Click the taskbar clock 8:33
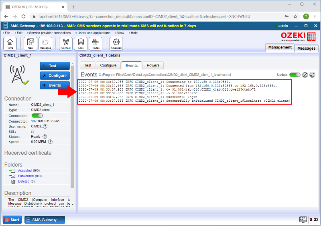The width and height of the screenshot is (321, 226). [314, 220]
